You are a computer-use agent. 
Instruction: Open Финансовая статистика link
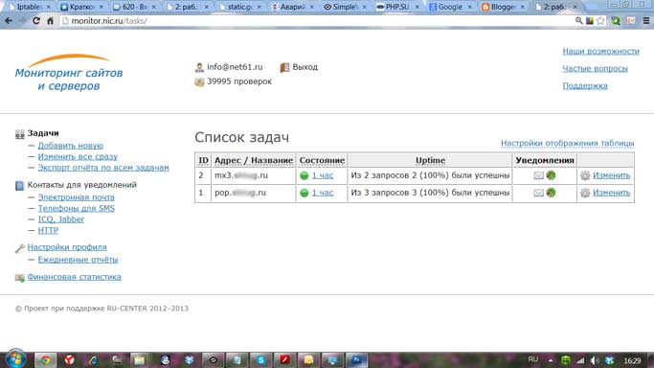[74, 277]
